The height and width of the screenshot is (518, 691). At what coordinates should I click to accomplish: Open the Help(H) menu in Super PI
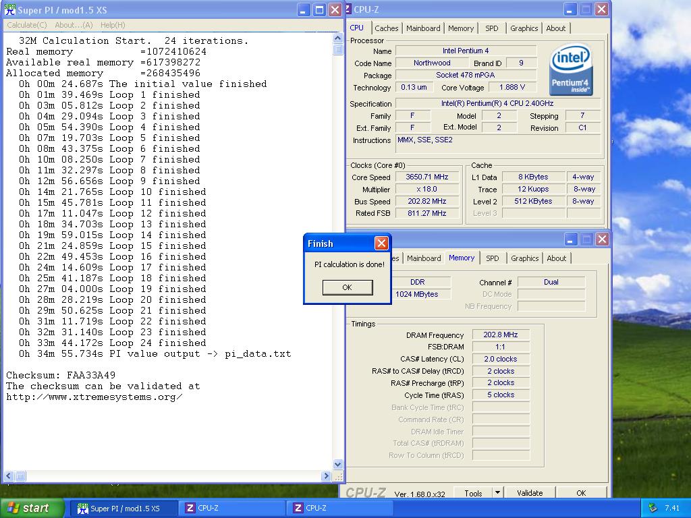tap(113, 25)
